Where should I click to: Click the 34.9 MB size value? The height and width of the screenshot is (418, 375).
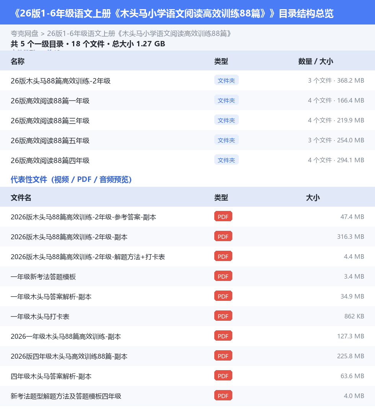352,296
